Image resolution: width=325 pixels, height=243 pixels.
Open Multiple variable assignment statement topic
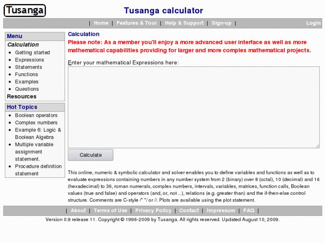[34, 152]
